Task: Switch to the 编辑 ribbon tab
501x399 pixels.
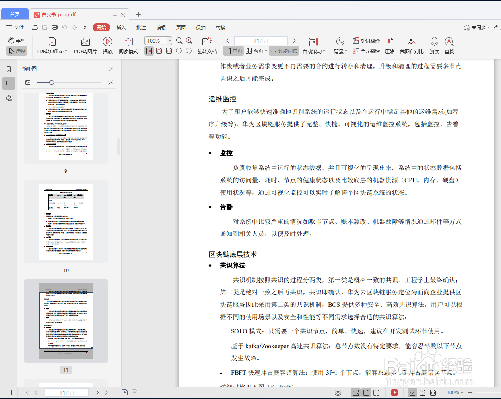Action: (x=161, y=27)
